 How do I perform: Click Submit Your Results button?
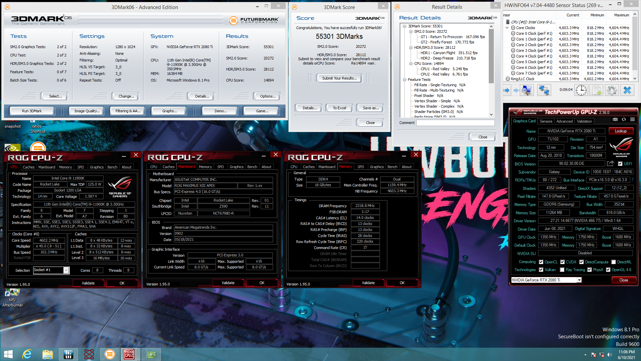tap(339, 78)
